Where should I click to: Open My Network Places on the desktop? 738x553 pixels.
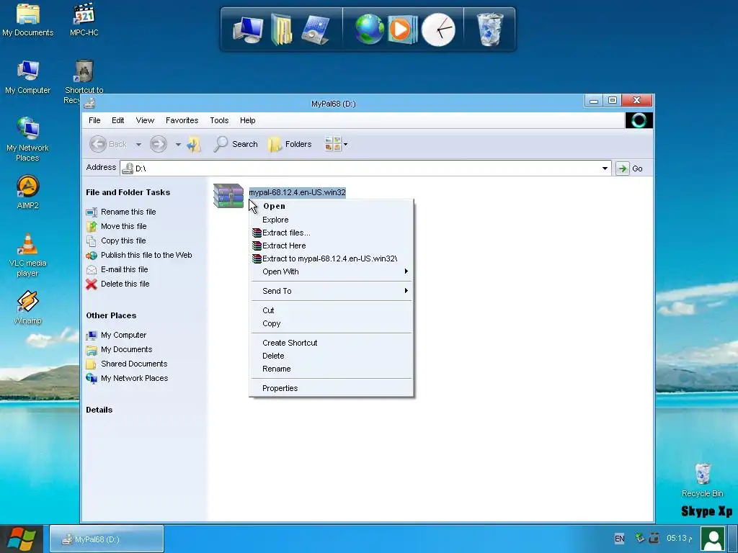(28, 140)
